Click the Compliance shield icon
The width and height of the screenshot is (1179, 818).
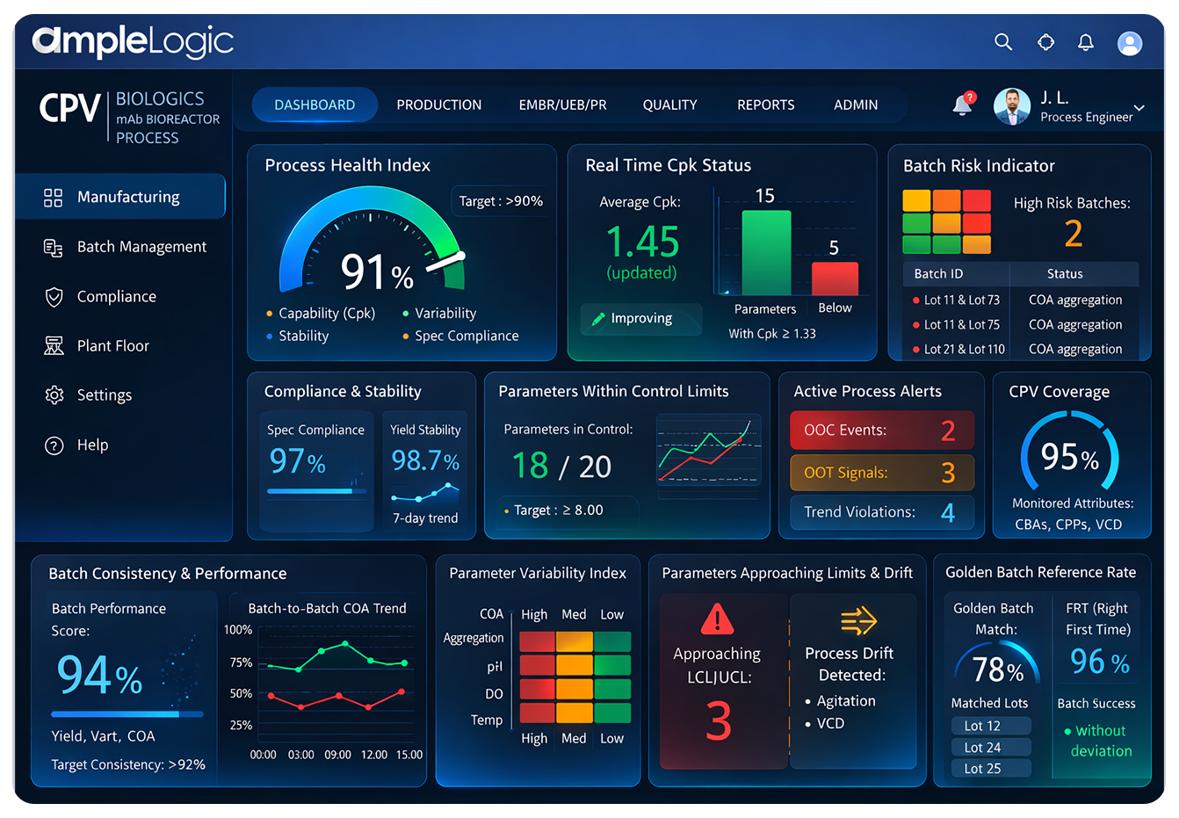54,296
